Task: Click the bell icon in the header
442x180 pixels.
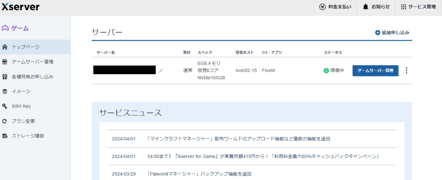Action: pyautogui.click(x=366, y=7)
